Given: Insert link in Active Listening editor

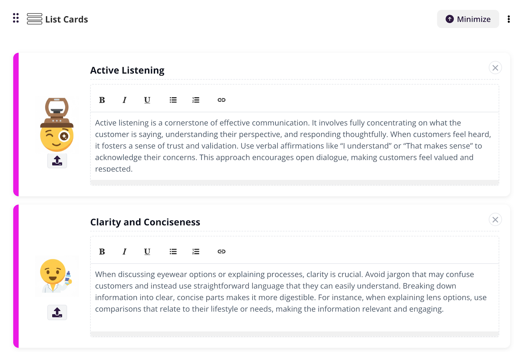Looking at the screenshot, I should (222, 100).
